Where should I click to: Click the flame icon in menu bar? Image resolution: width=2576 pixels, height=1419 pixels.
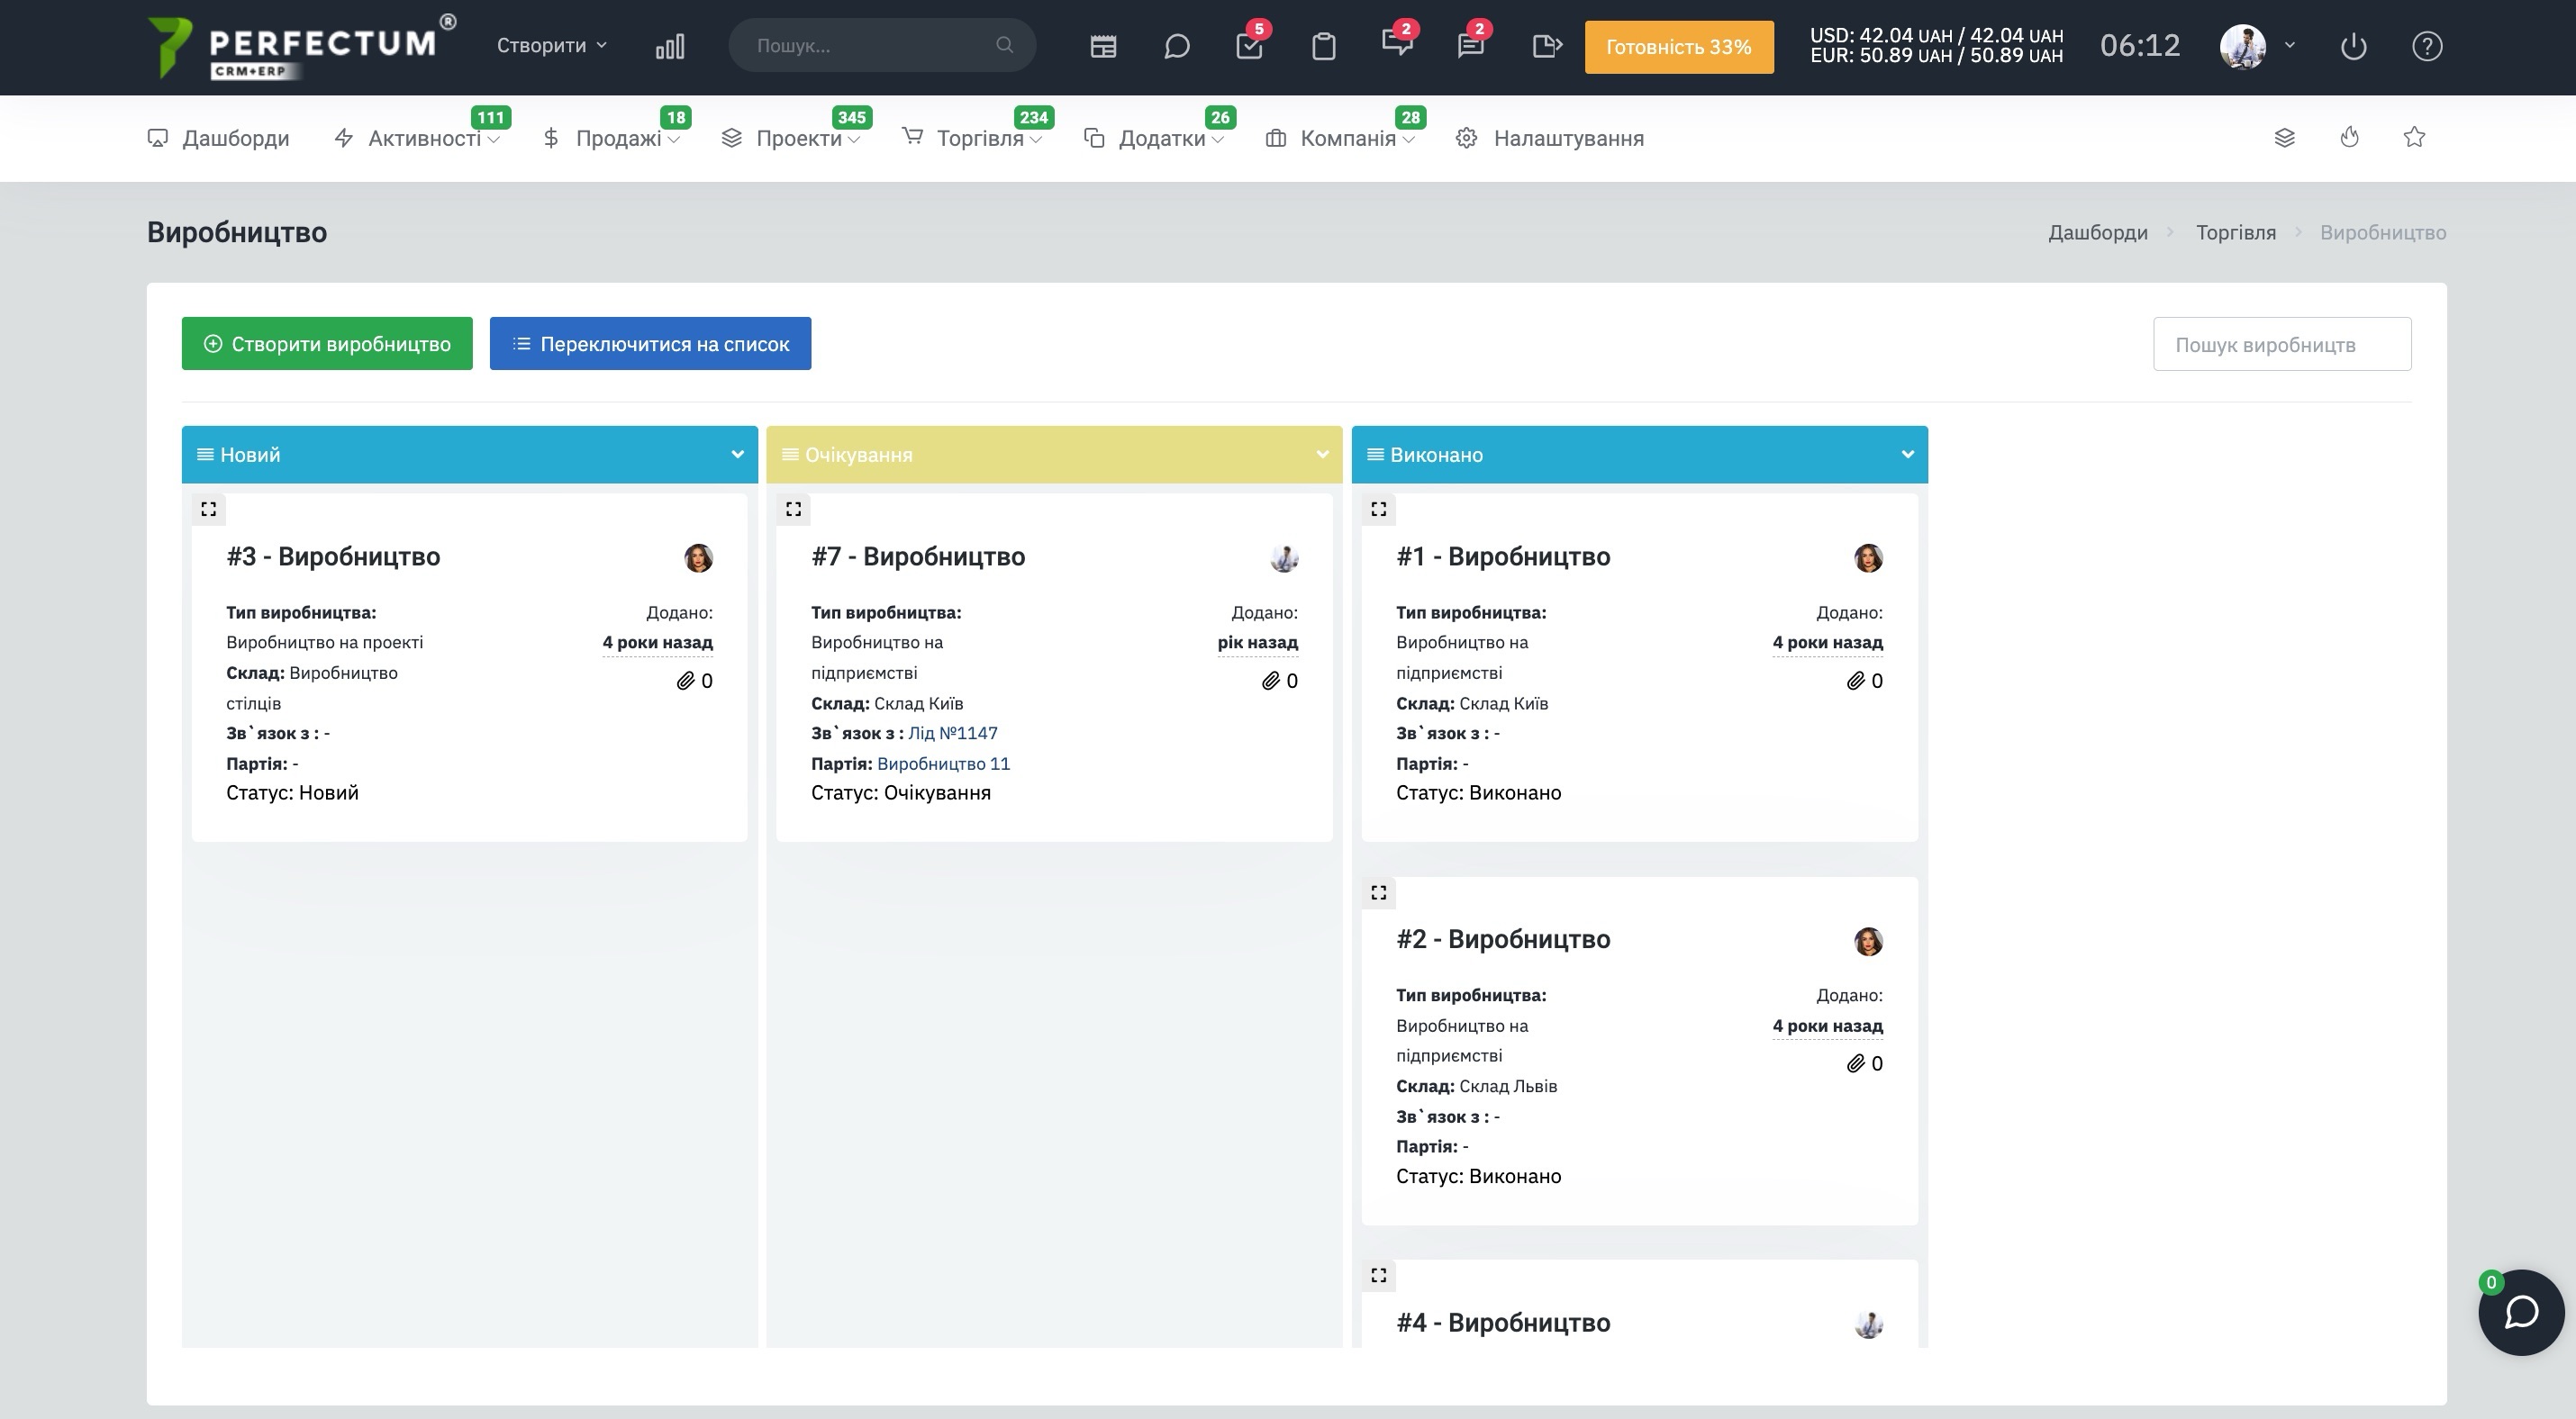[x=2350, y=137]
